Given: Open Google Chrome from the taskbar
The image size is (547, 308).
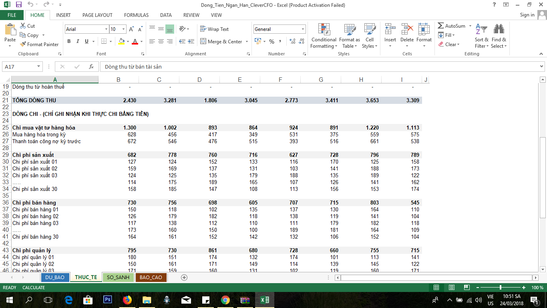Looking at the screenshot, I should click(225, 300).
